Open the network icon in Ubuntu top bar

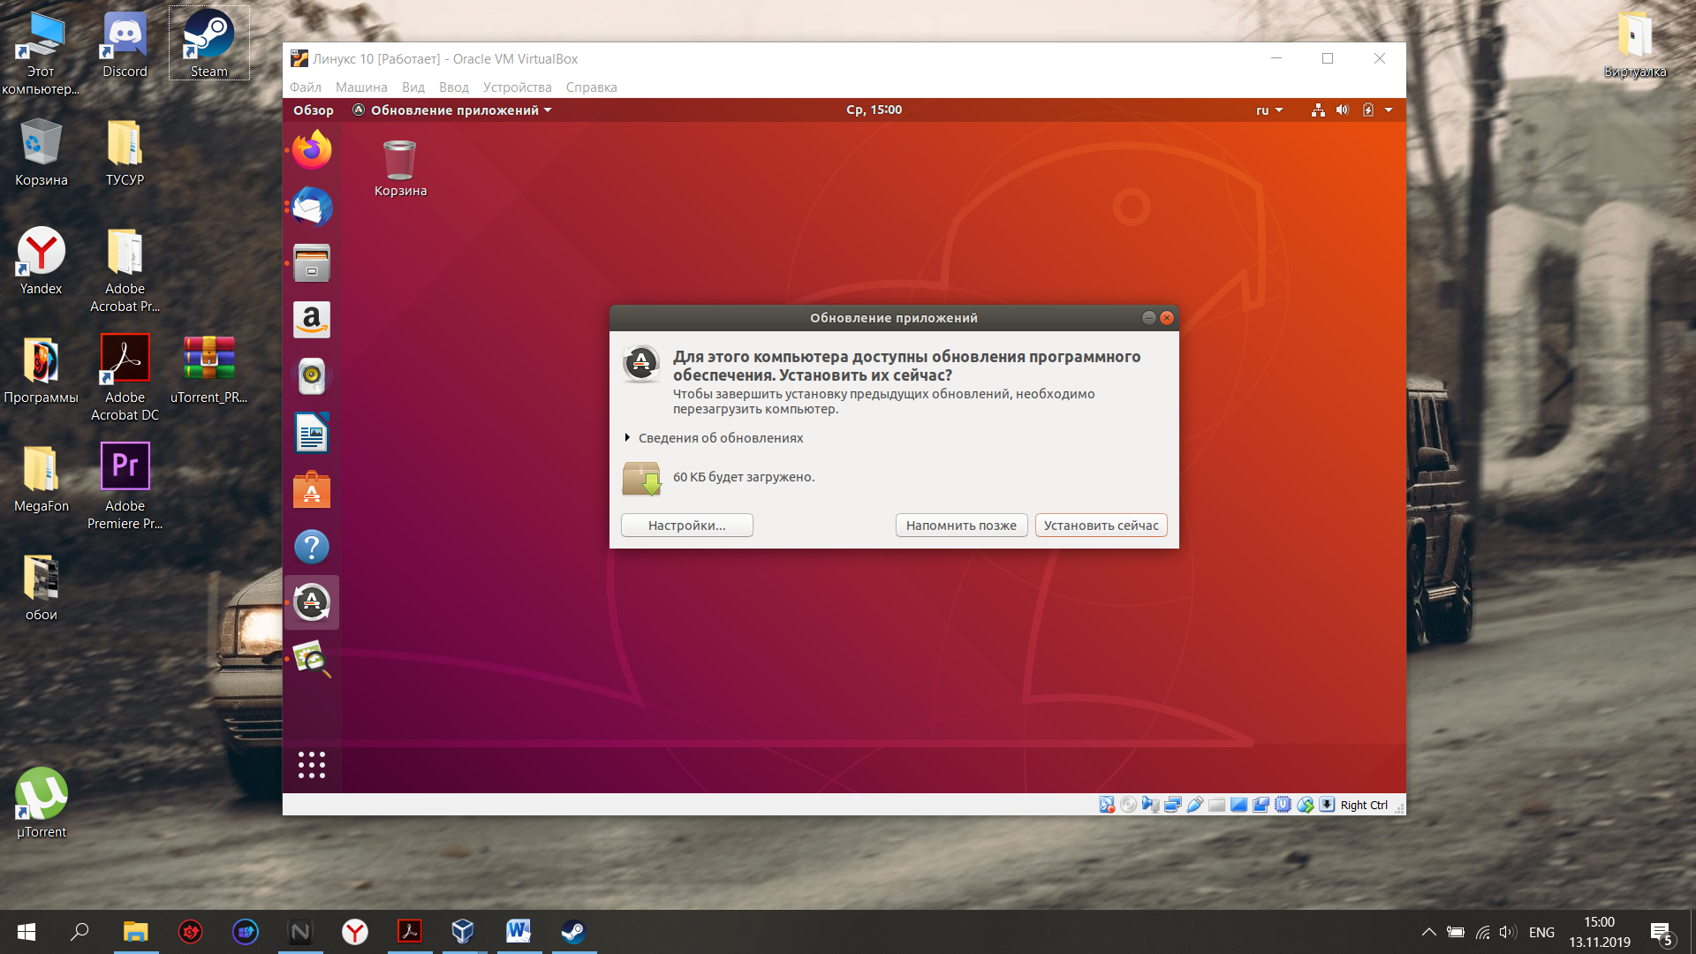[x=1318, y=110]
